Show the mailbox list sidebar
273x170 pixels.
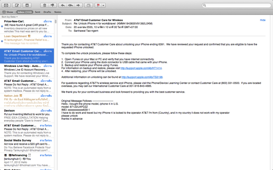[x=8, y=12]
